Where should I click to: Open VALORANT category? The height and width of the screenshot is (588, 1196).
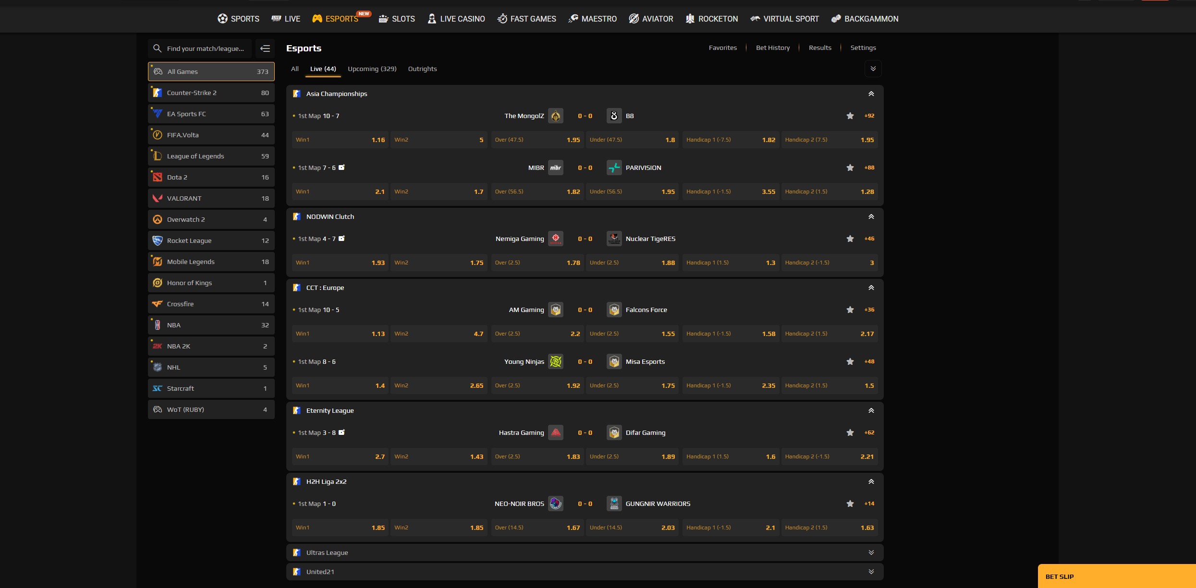pos(211,198)
